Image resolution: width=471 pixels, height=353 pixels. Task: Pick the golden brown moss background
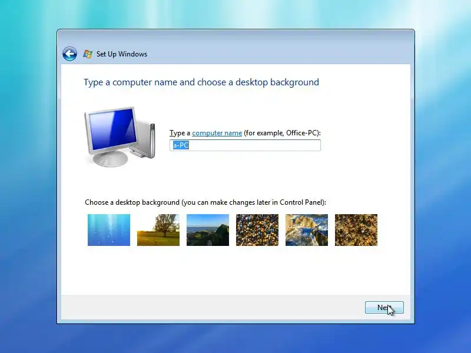pyautogui.click(x=356, y=230)
